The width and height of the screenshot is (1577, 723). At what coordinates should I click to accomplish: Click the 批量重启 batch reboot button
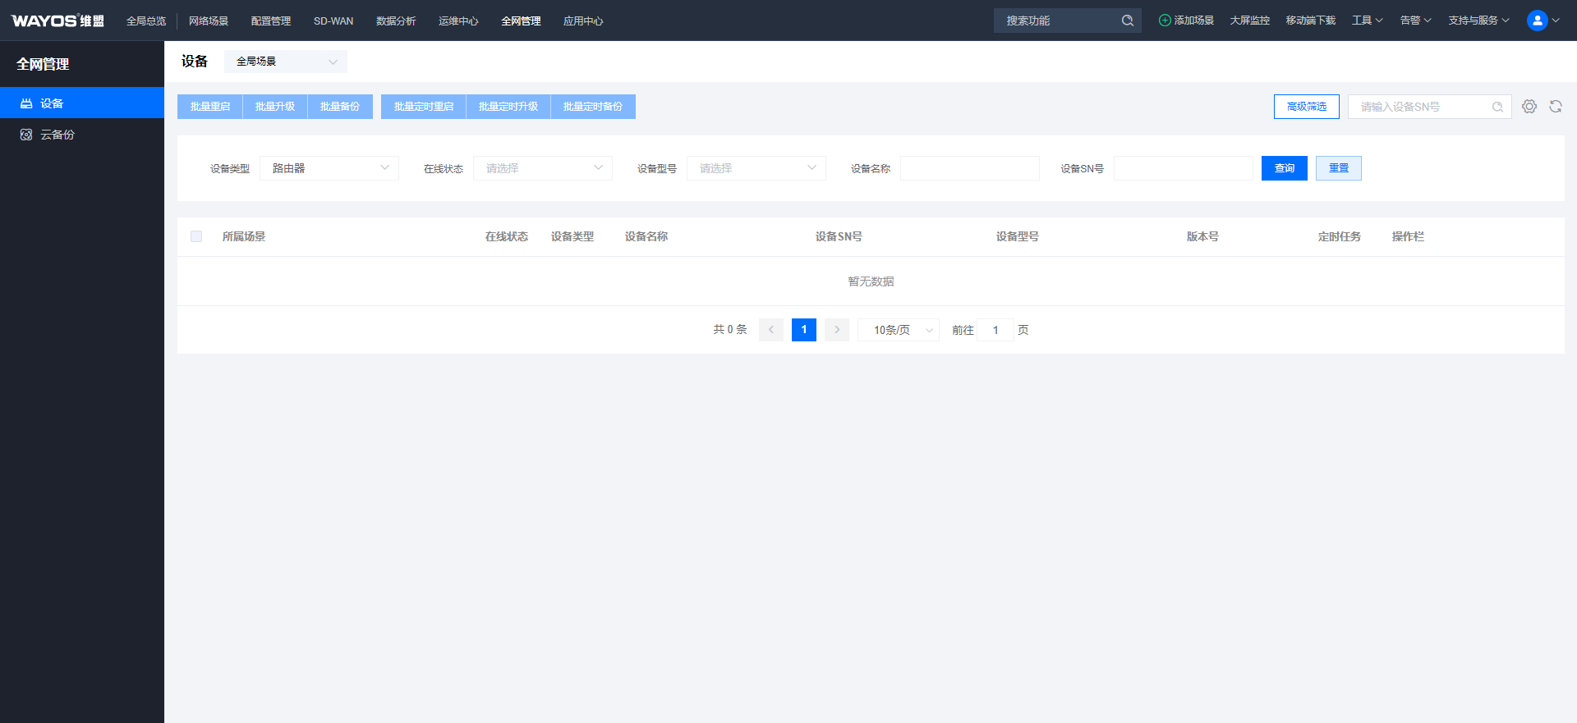pos(210,107)
